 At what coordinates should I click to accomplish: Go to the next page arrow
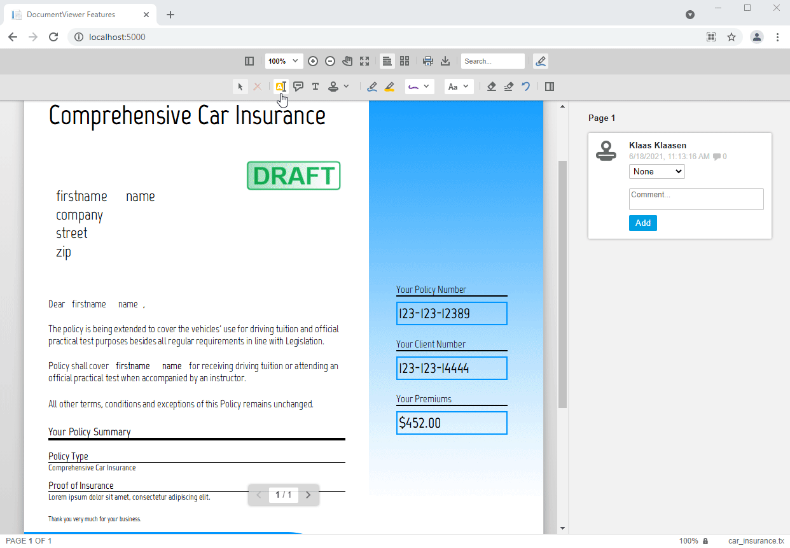308,495
